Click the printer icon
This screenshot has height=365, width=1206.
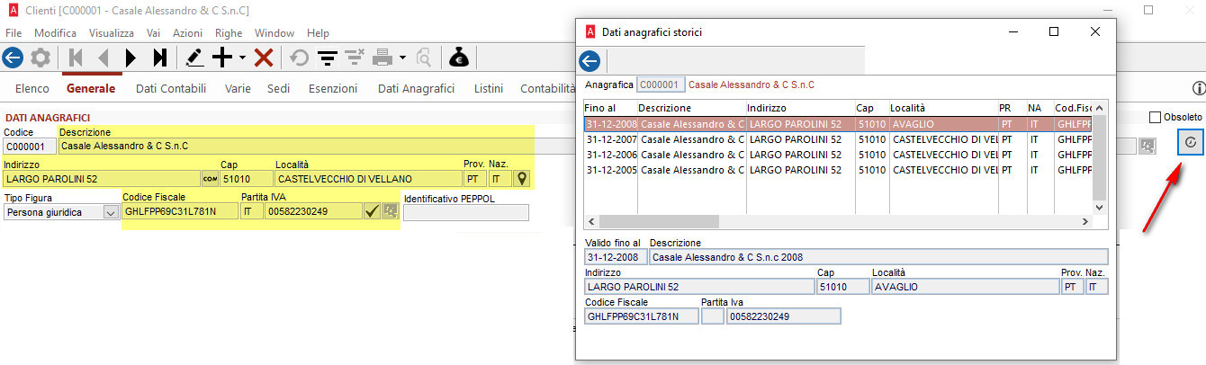click(x=382, y=58)
